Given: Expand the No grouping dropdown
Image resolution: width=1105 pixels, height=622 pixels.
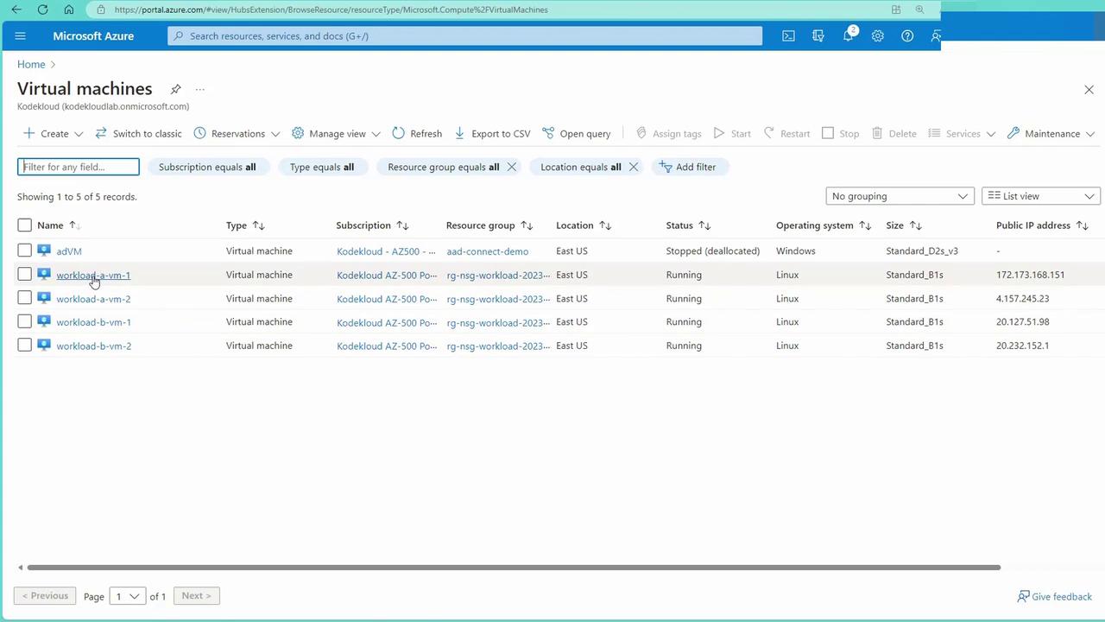Looking at the screenshot, I should click(900, 196).
